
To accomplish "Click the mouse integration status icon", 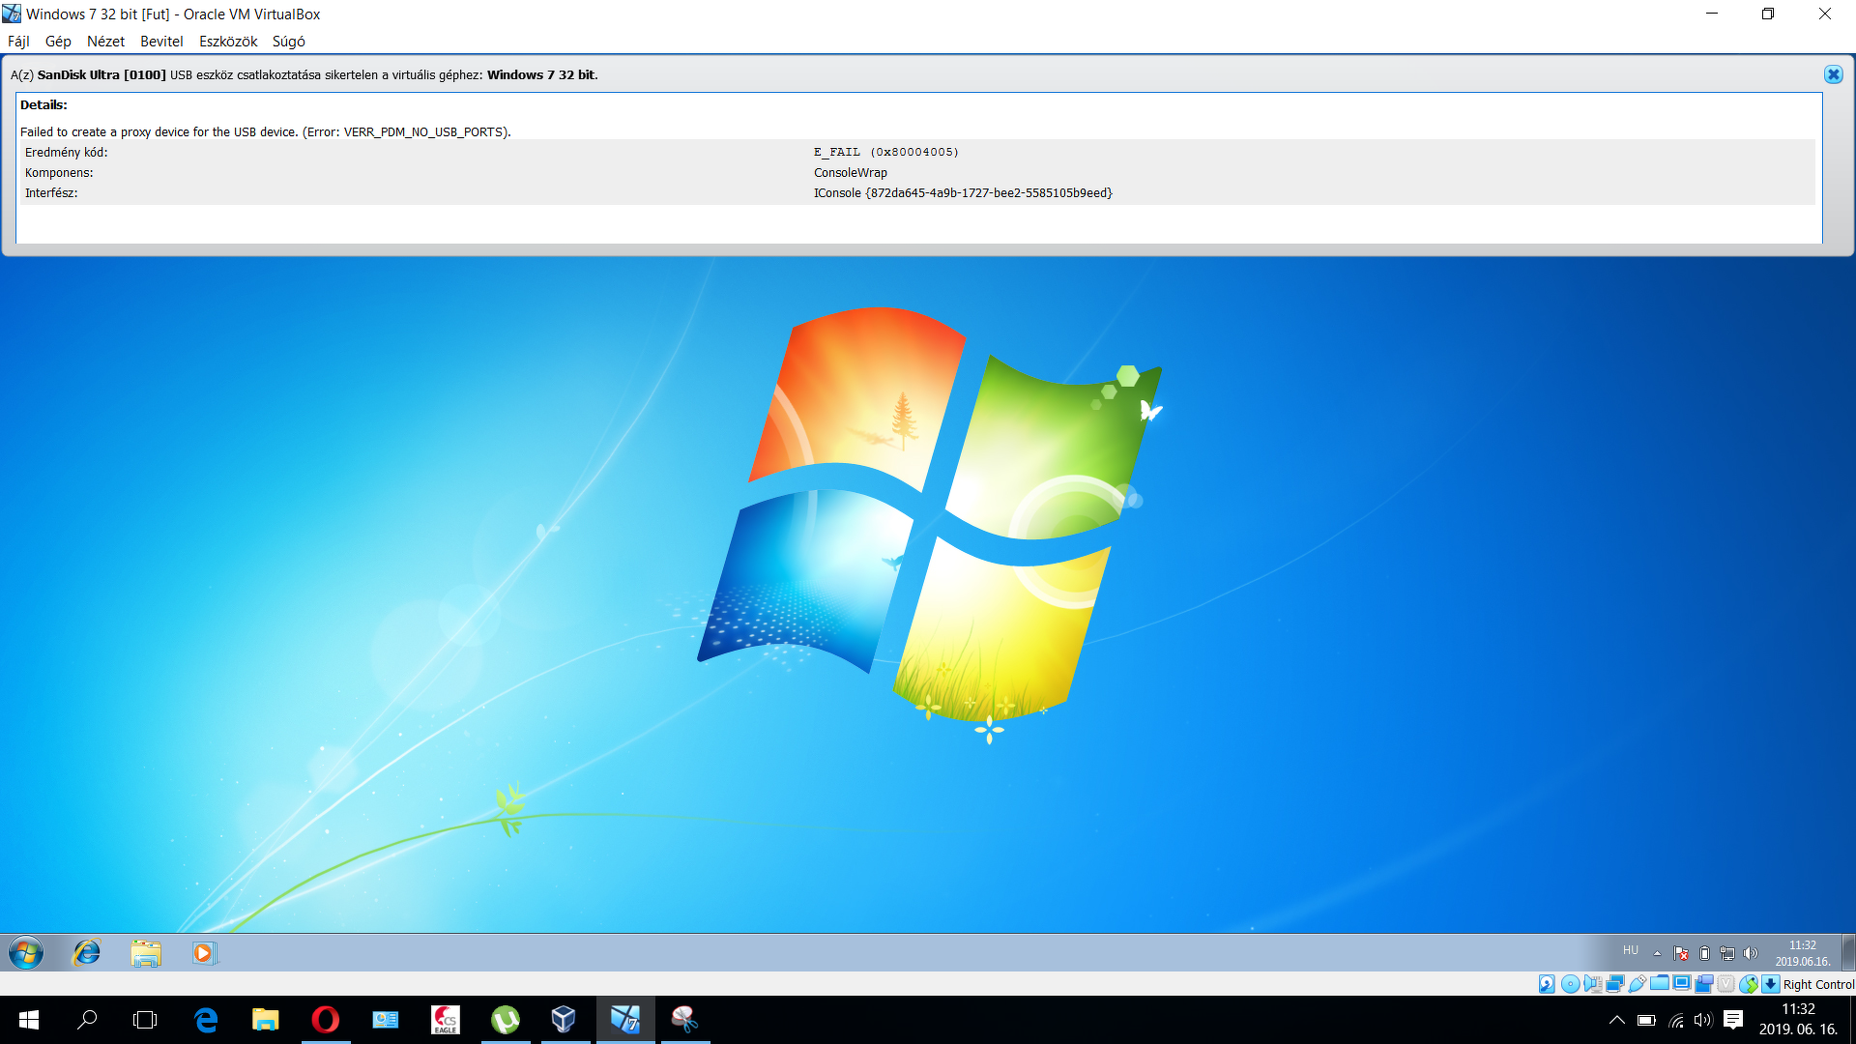I will click(x=1749, y=984).
